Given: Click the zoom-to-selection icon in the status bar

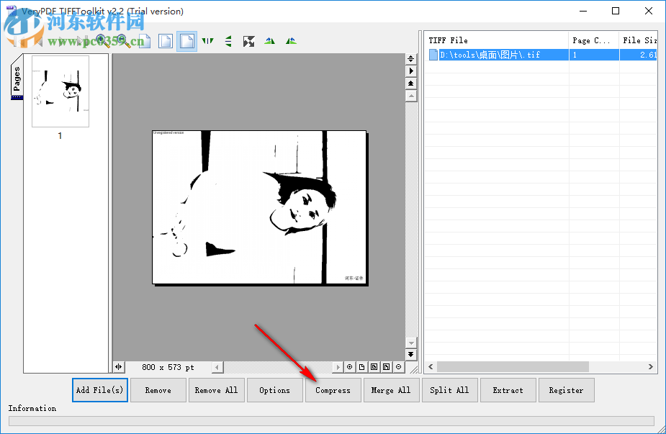Looking at the screenshot, I should point(349,367).
